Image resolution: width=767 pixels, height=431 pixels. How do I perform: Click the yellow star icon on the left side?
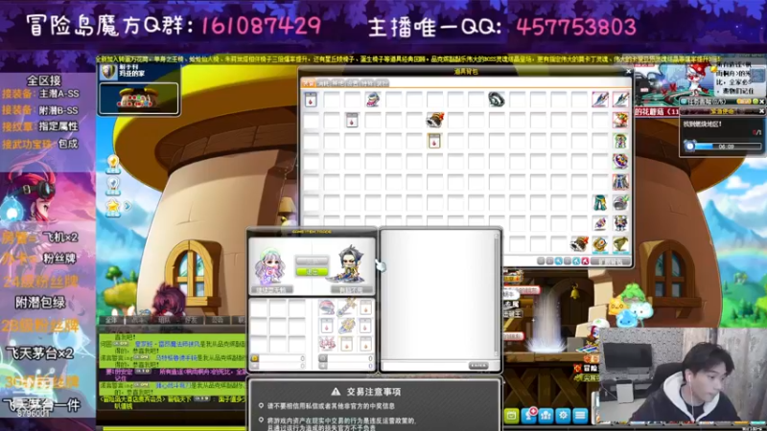113,207
